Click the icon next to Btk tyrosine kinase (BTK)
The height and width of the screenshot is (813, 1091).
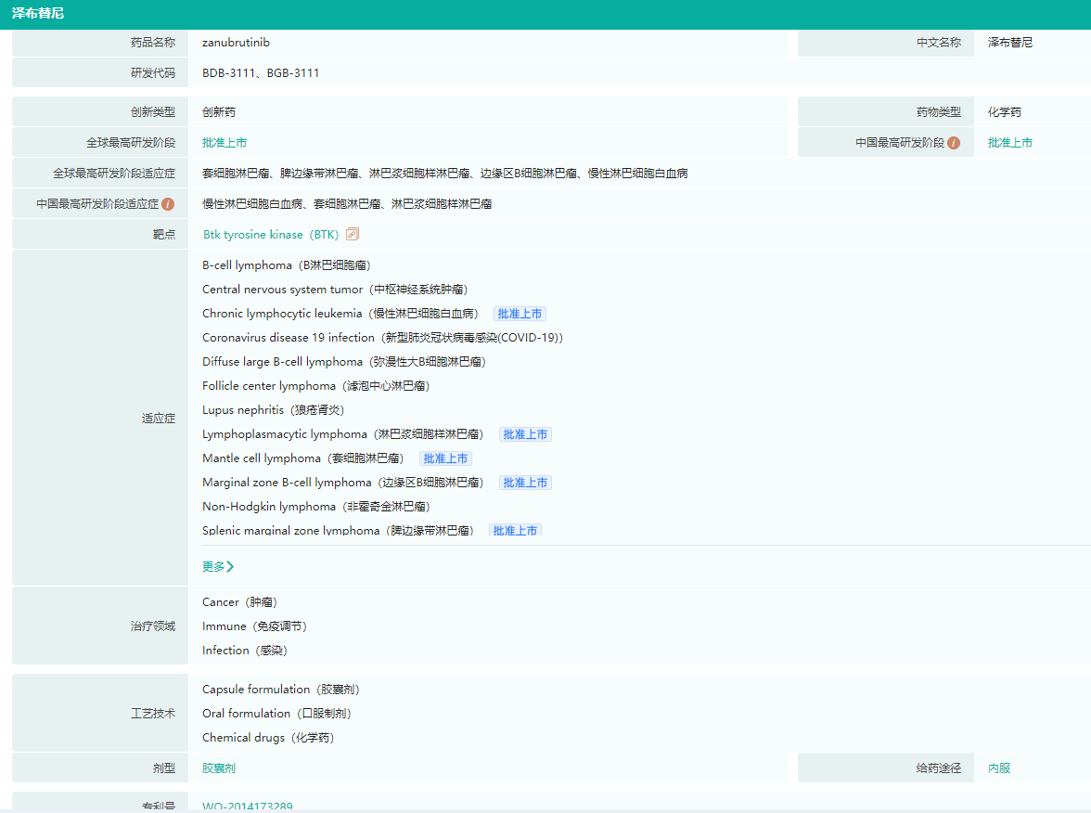tap(353, 235)
